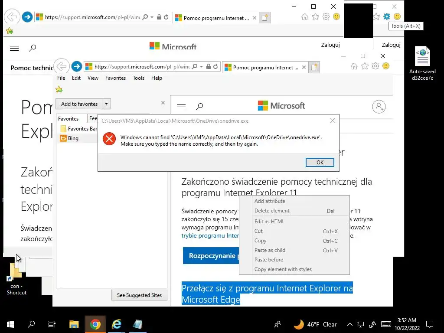Open the trybie programu Internet link

click(210, 235)
